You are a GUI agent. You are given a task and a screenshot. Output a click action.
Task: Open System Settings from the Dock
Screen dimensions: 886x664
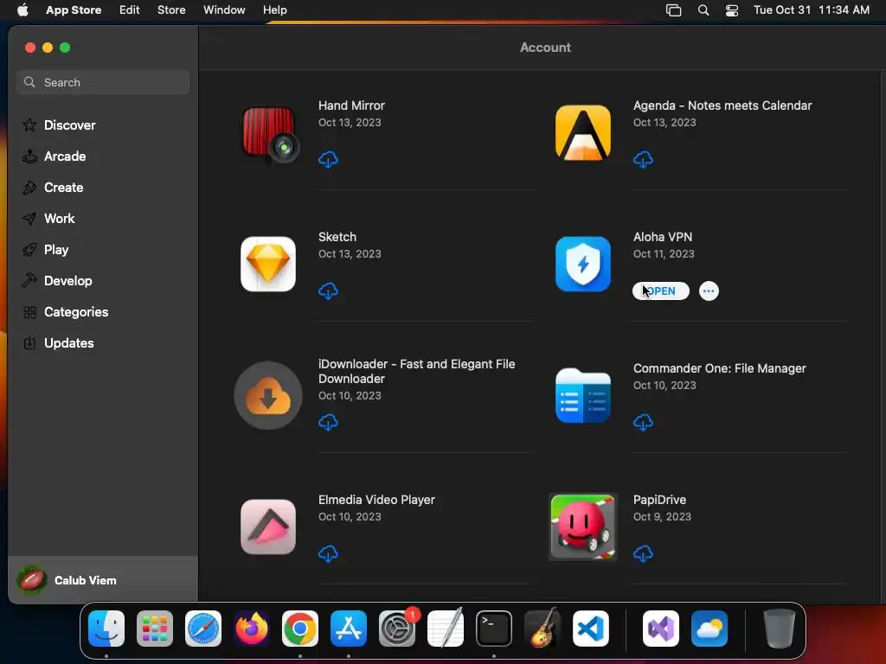tap(397, 628)
